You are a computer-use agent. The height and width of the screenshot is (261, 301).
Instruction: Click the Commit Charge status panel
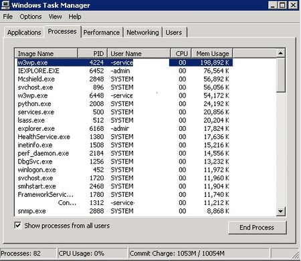pyautogui.click(x=199, y=254)
